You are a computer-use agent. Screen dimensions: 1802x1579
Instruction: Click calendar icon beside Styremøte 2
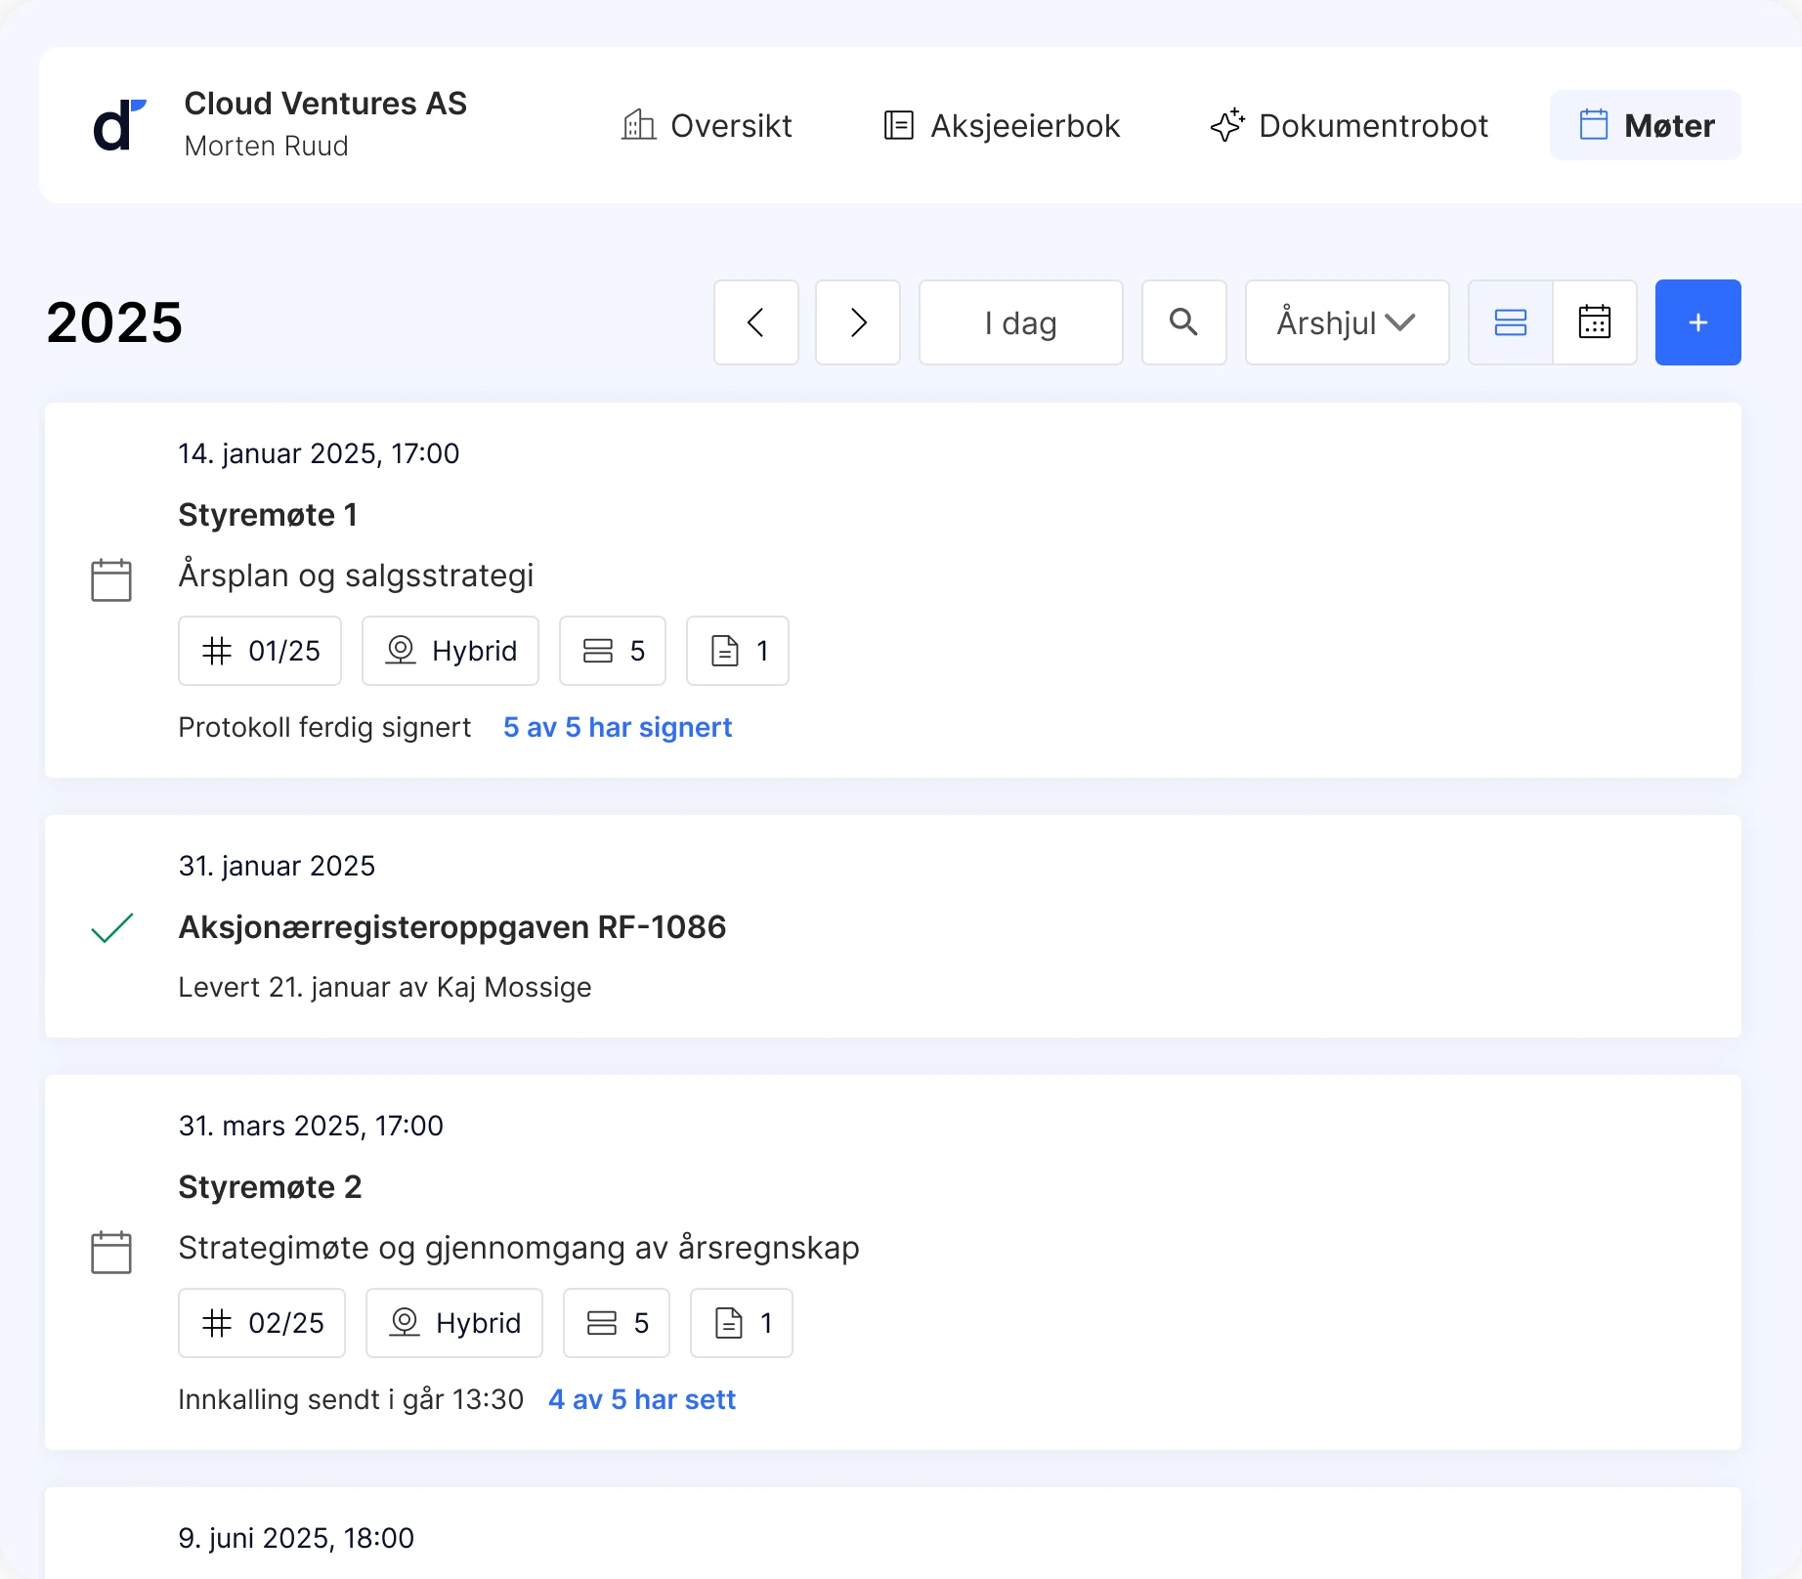(111, 1253)
